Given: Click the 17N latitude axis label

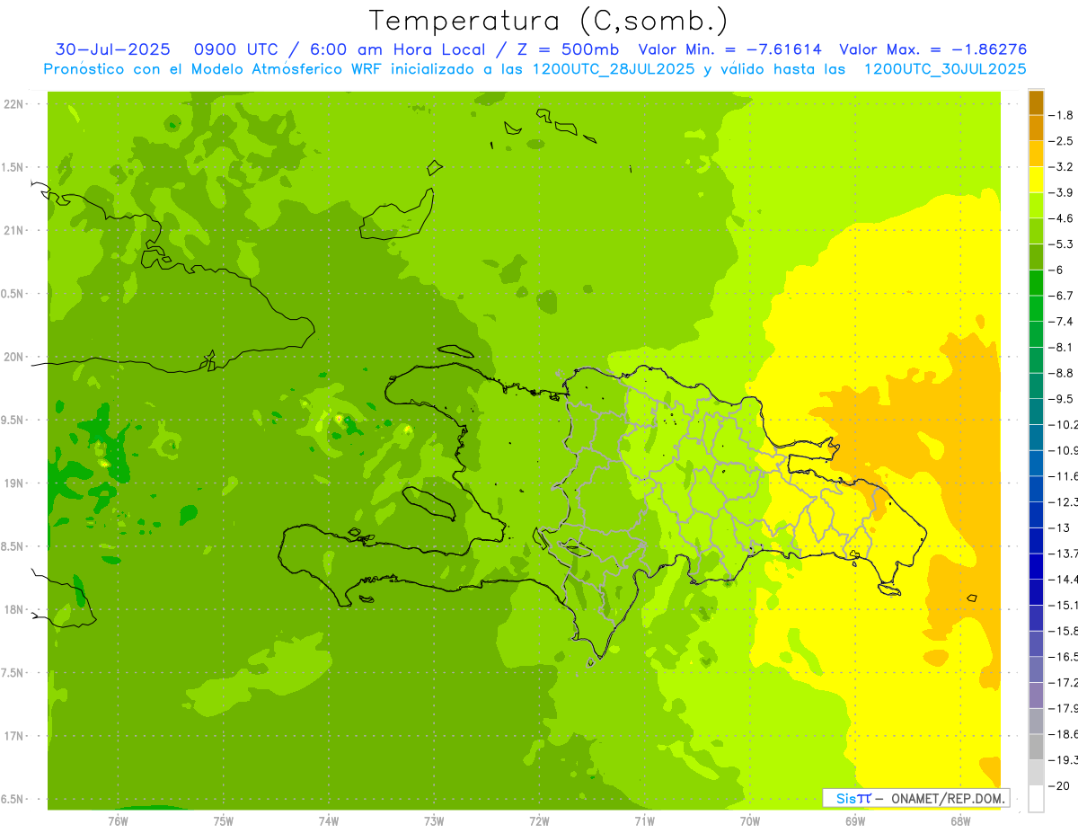Looking at the screenshot, I should tap(14, 736).
